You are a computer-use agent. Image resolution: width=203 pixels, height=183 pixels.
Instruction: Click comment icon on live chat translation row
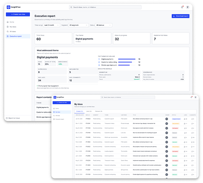coord(192,133)
